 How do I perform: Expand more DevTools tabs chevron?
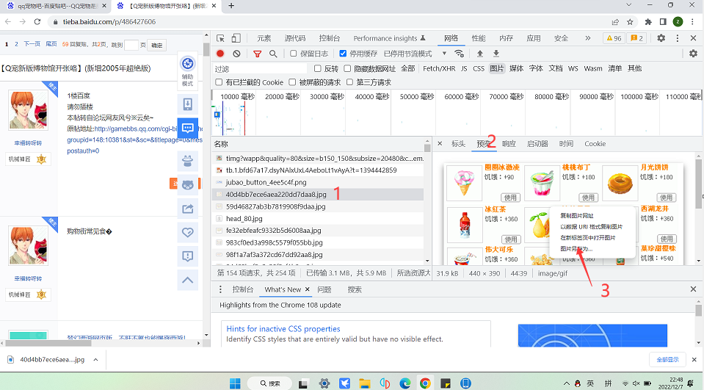(x=588, y=38)
